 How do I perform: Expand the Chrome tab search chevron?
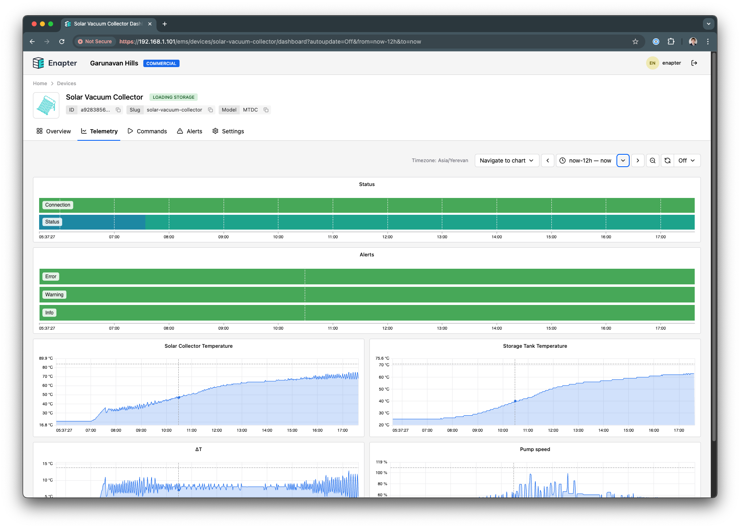click(709, 24)
